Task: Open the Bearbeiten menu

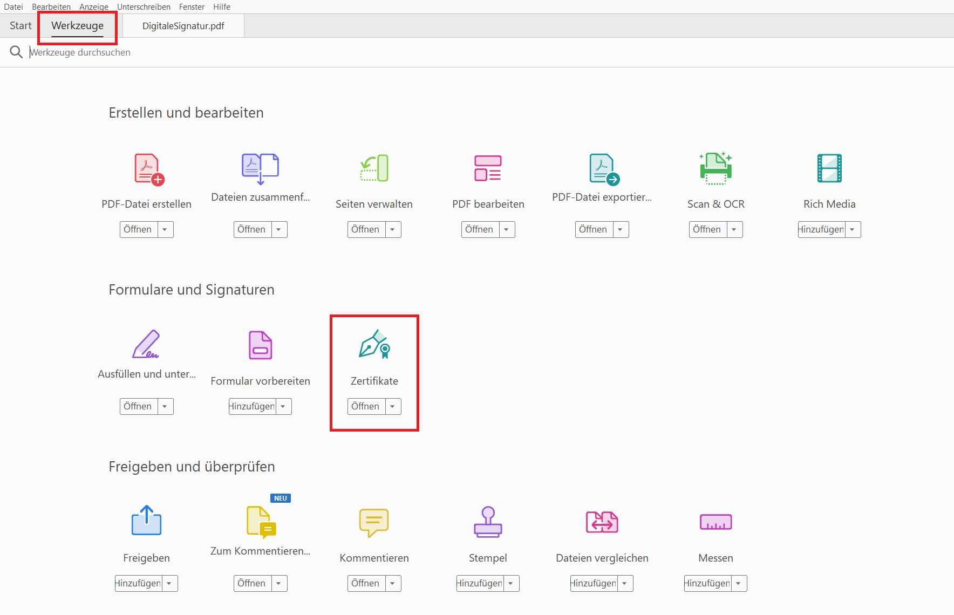Action: (x=51, y=6)
